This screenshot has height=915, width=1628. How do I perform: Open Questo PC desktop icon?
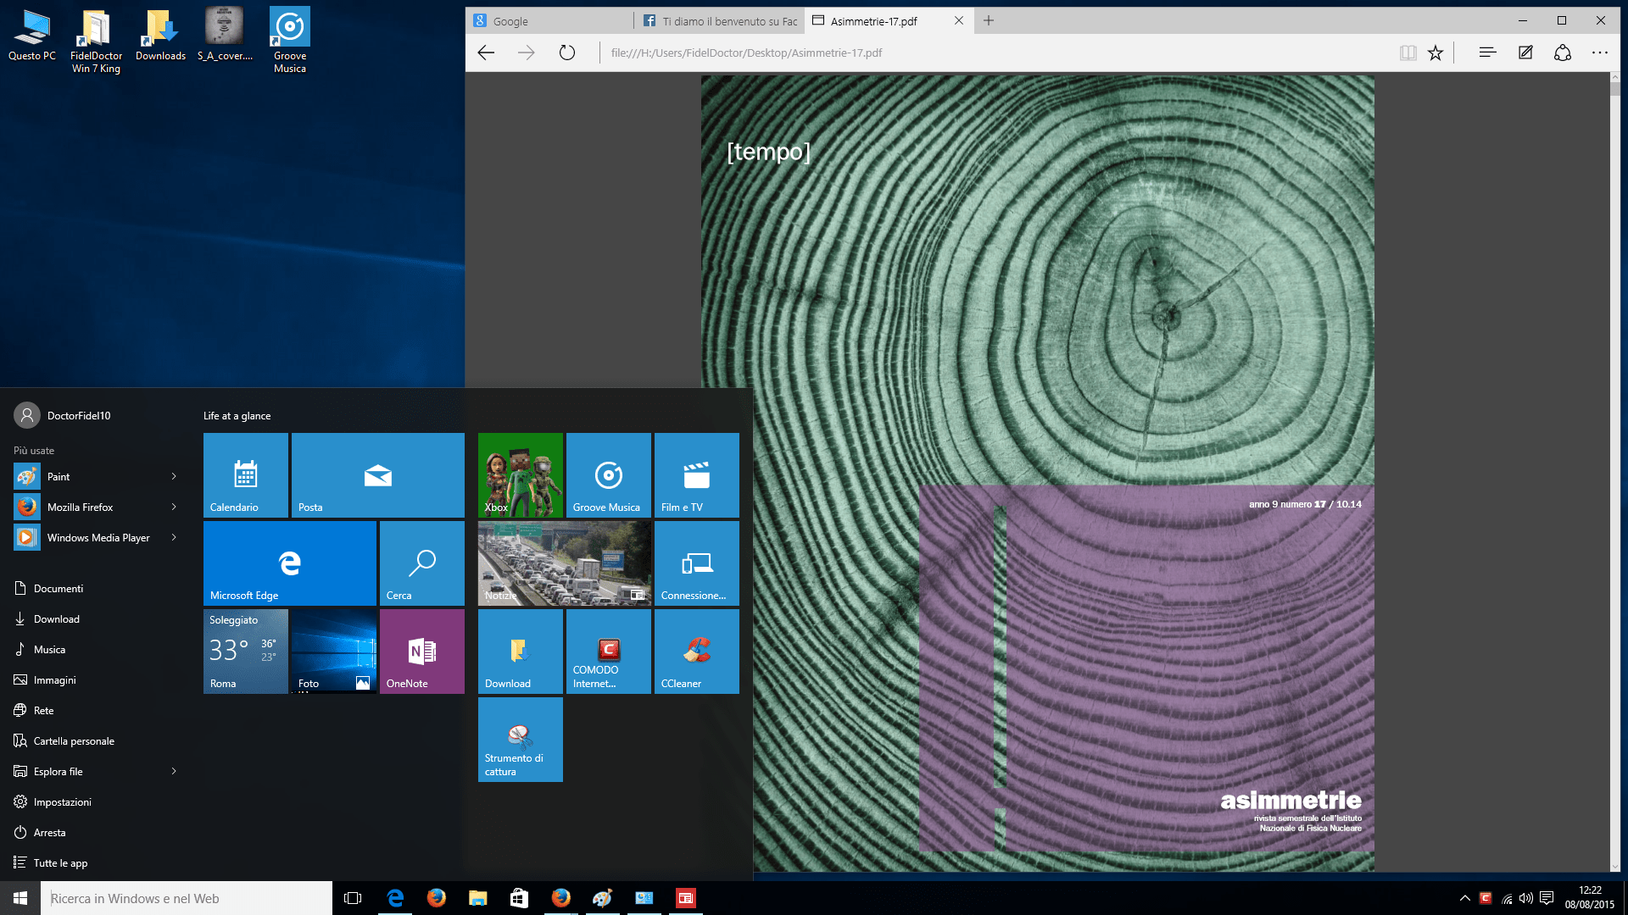pos(32,36)
